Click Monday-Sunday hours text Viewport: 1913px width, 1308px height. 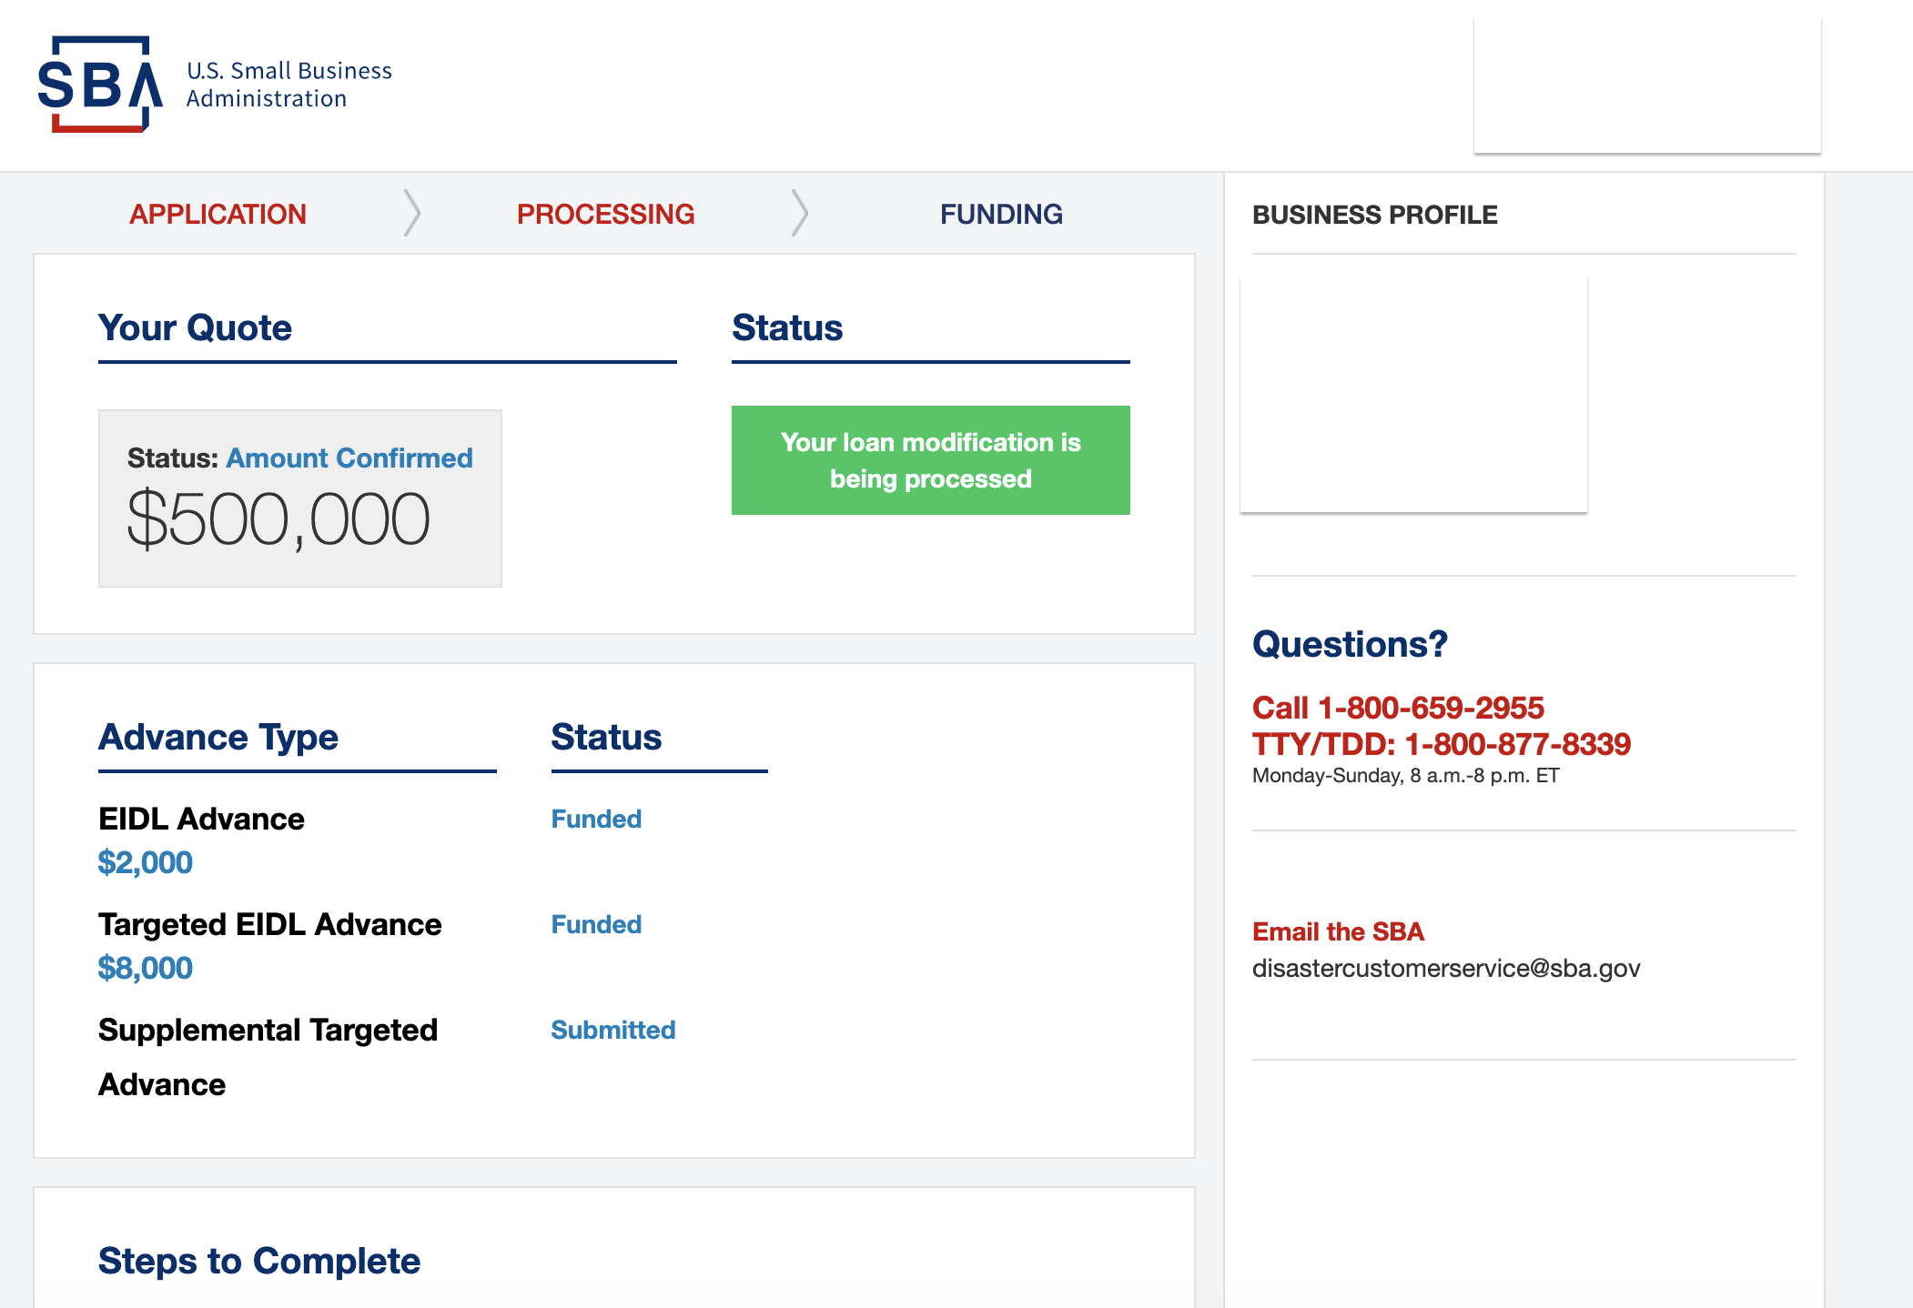pyautogui.click(x=1406, y=776)
